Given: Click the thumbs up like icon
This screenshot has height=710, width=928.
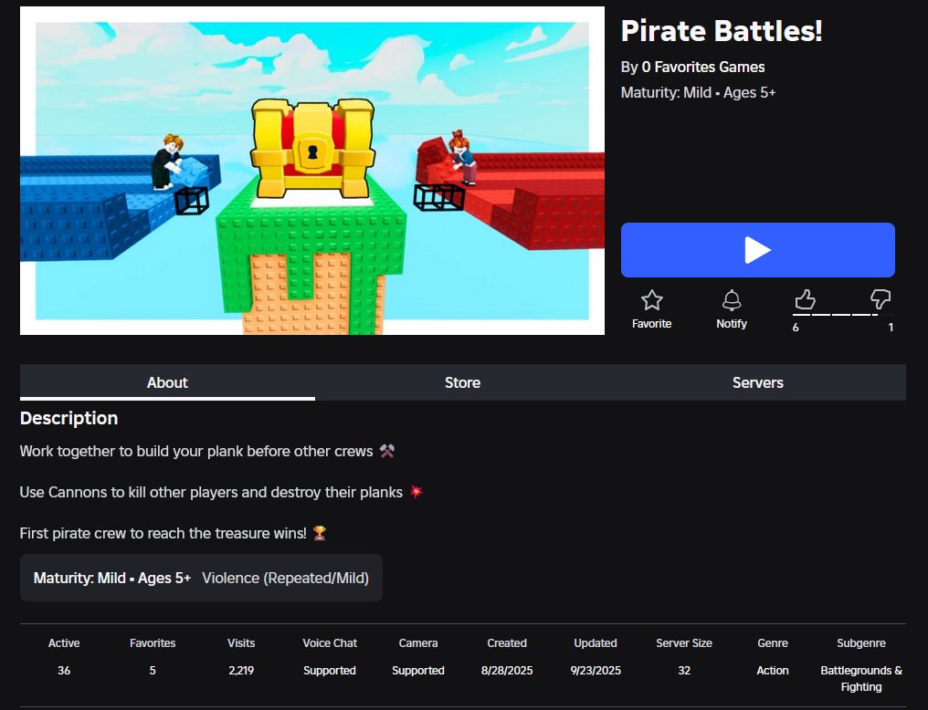Looking at the screenshot, I should click(805, 299).
